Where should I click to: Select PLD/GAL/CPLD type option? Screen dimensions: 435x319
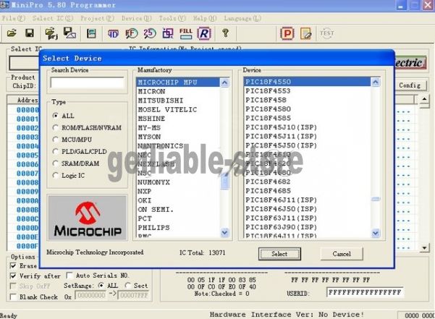[56, 151]
